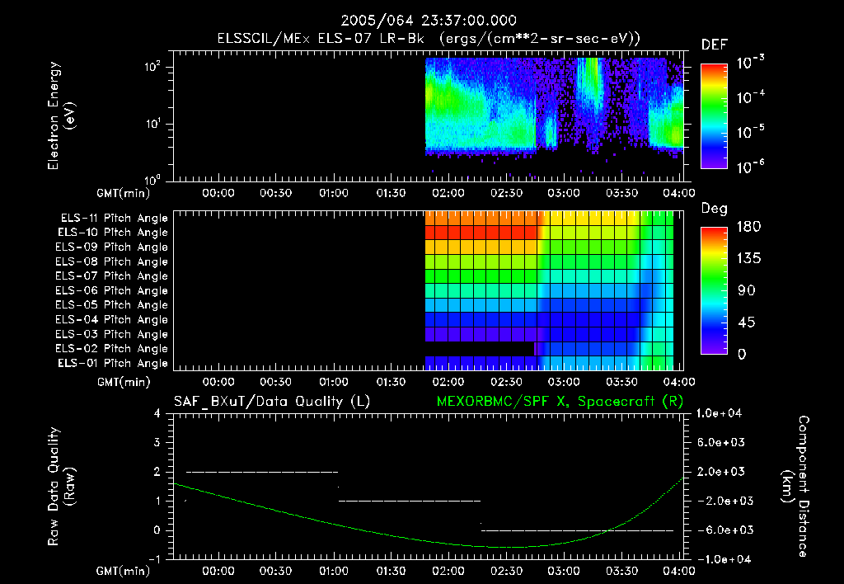Click the 135 value on Deg color bar
Screen dimensions: 844x584
pos(748,259)
